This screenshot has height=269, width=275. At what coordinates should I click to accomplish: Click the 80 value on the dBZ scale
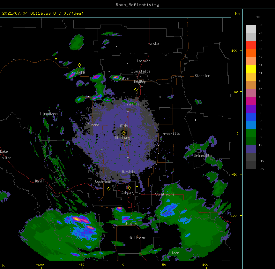click(x=260, y=25)
